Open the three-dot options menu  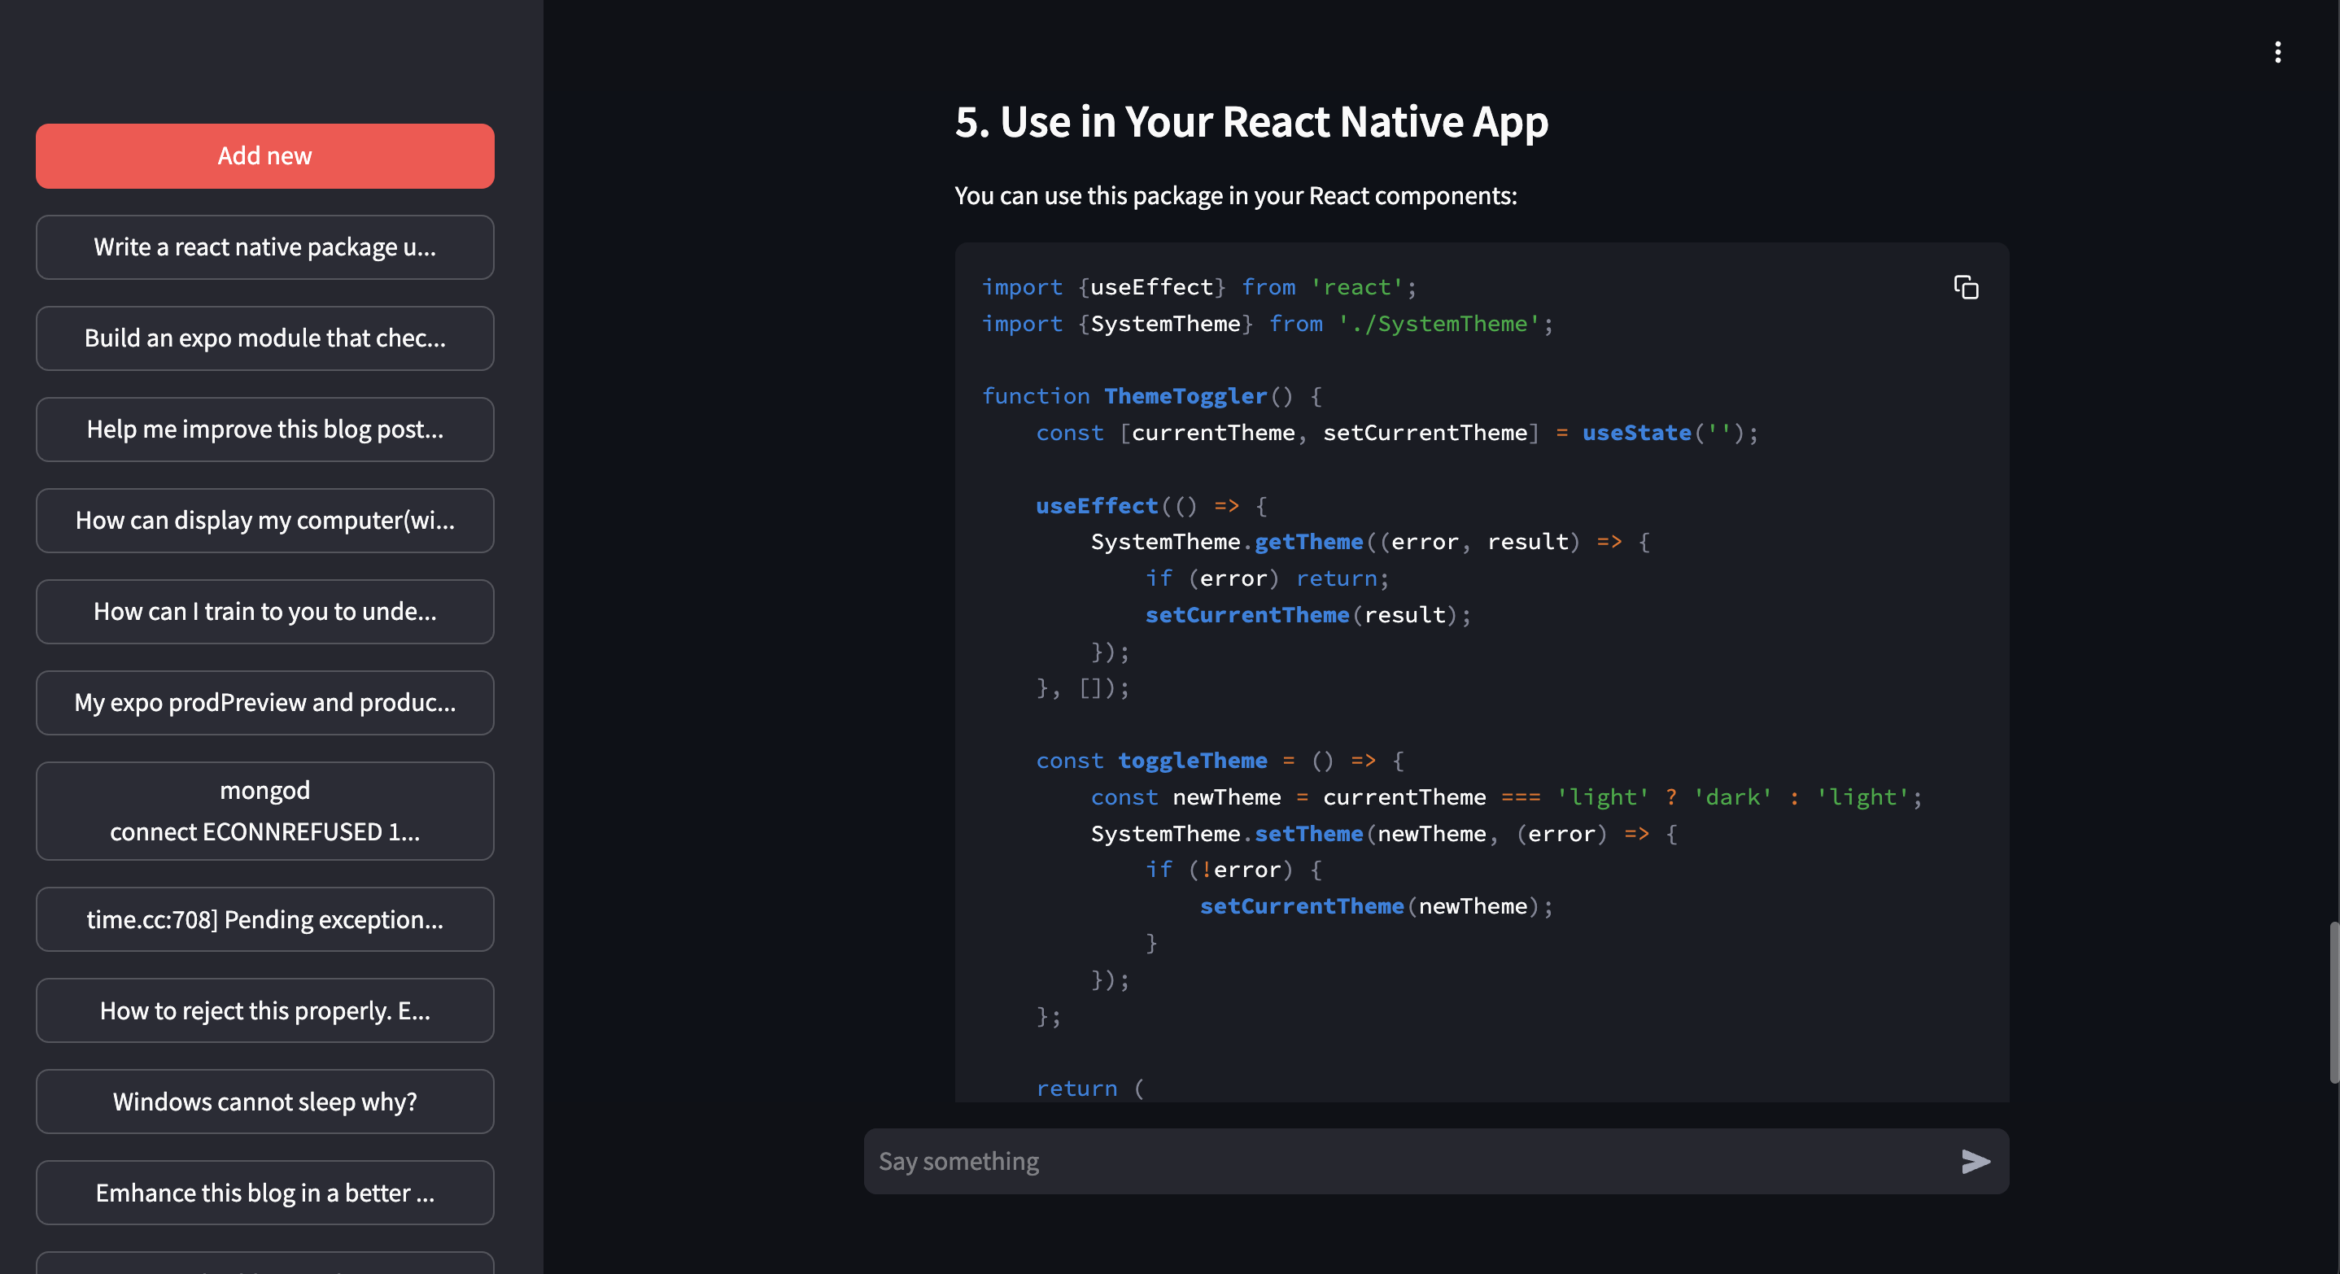[x=2277, y=53]
